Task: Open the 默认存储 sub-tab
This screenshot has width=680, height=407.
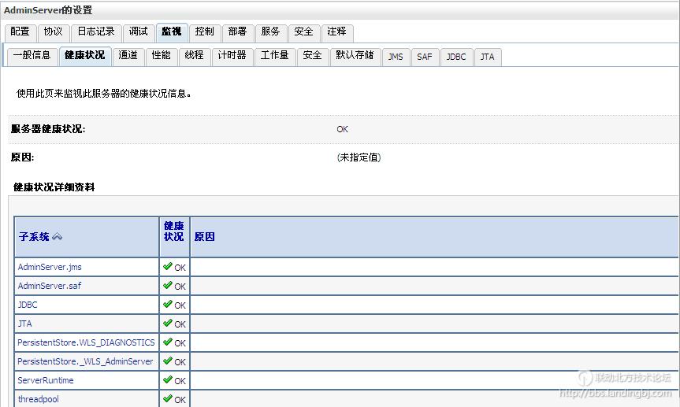Action: [355, 57]
